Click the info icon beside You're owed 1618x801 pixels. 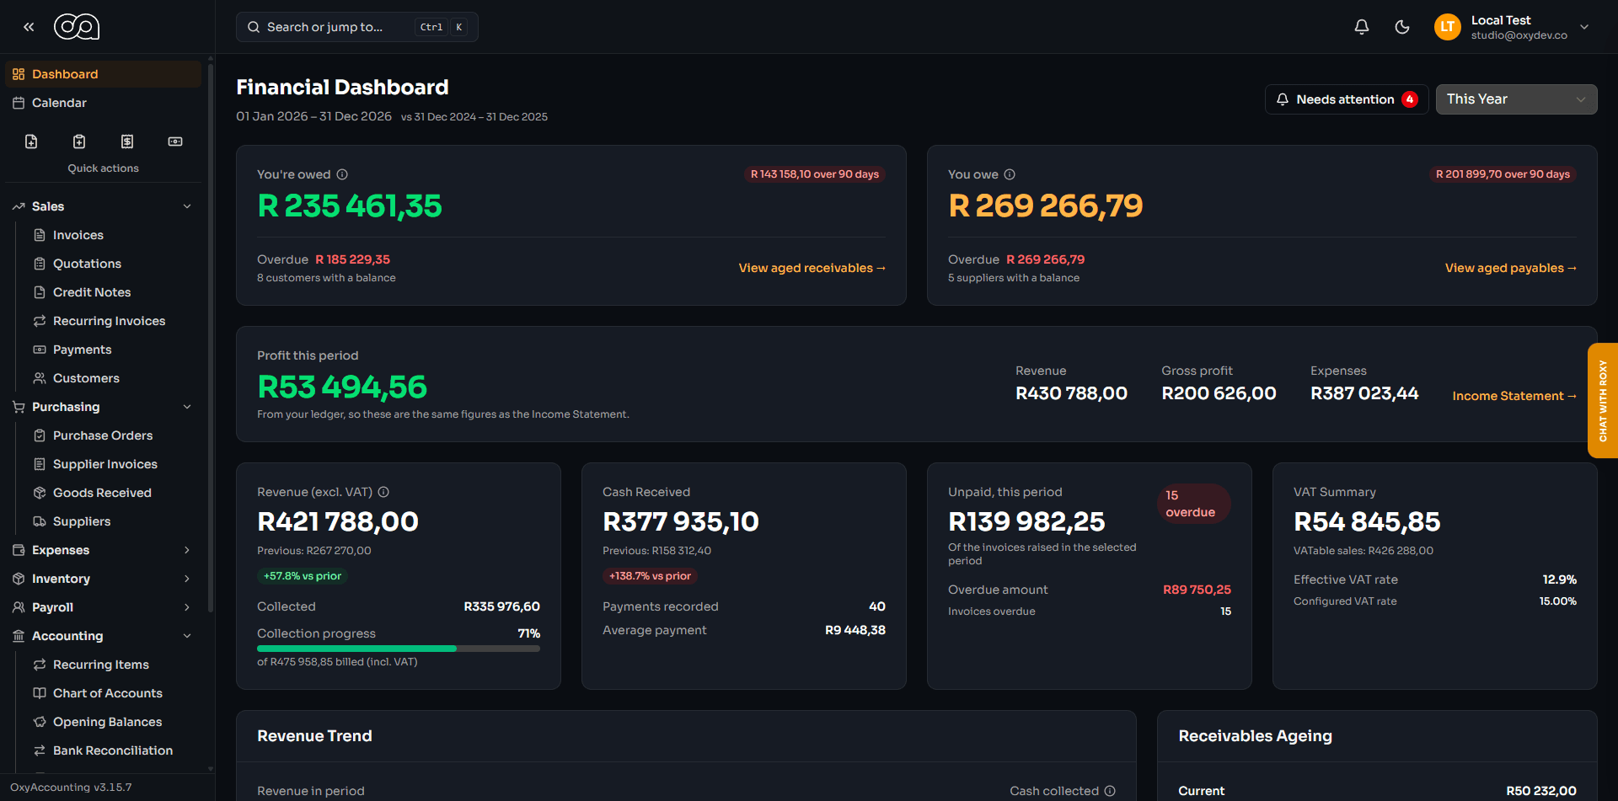[x=342, y=174]
